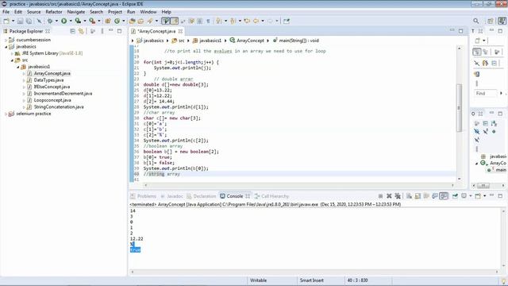
Task: Click Remove All Terminated Launches icon
Action: (x=398, y=196)
